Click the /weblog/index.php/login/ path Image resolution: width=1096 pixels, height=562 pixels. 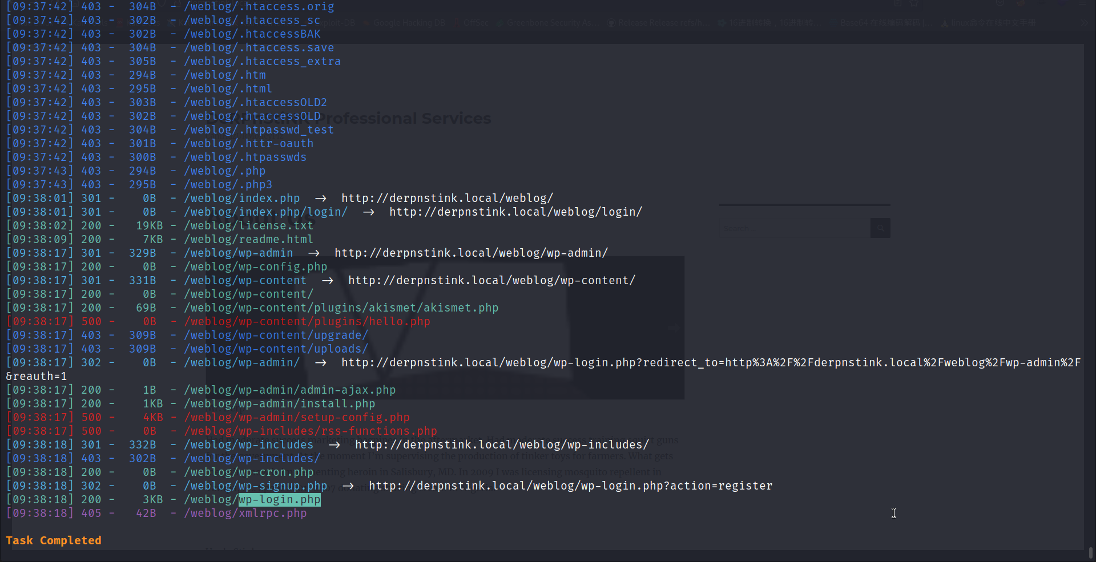pyautogui.click(x=265, y=212)
